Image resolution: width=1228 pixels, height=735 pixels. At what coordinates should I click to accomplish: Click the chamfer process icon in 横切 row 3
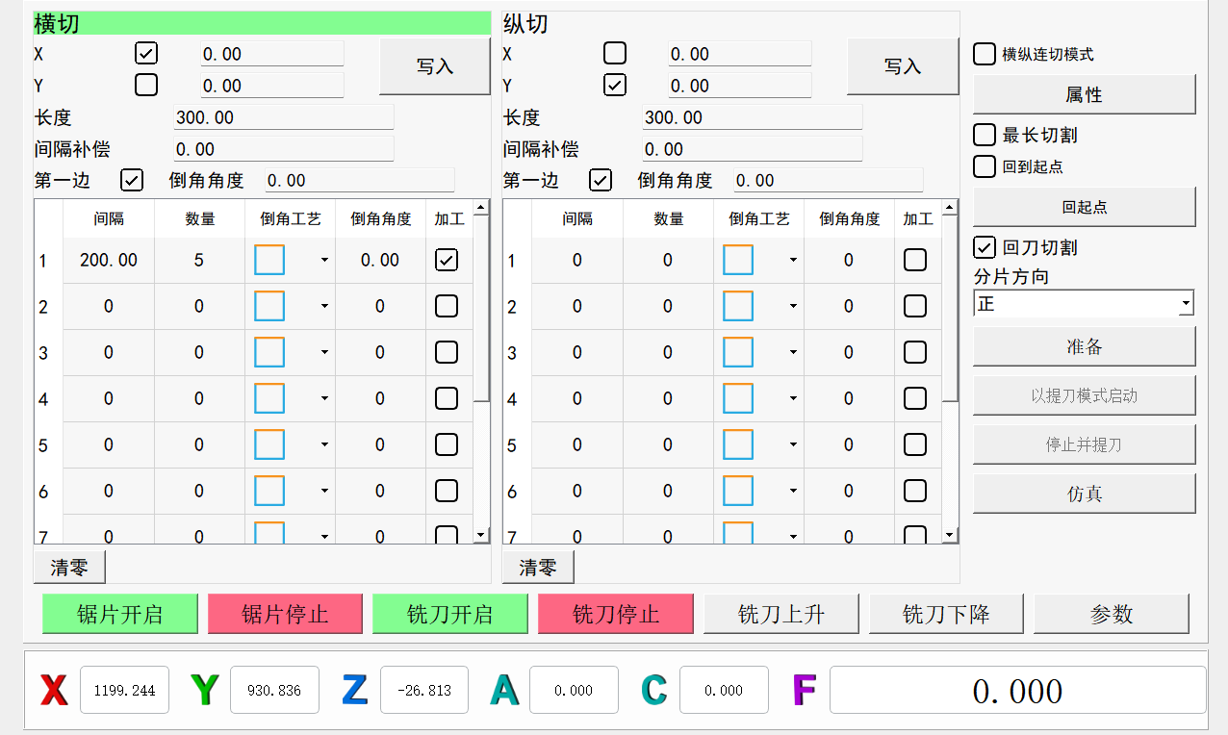[x=269, y=352]
